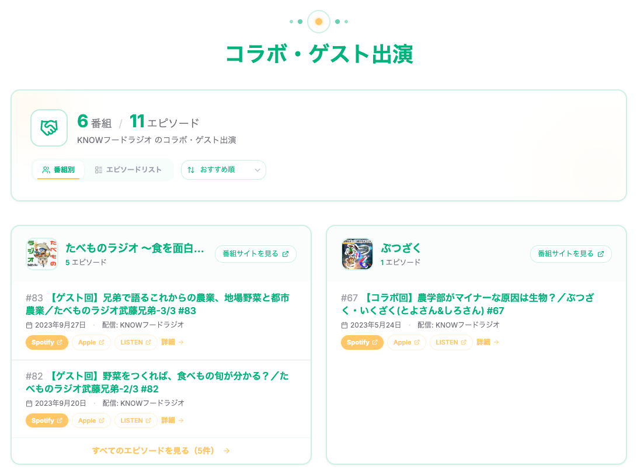Select the leftmost carousel dot
The image size is (637, 473).
tap(292, 21)
